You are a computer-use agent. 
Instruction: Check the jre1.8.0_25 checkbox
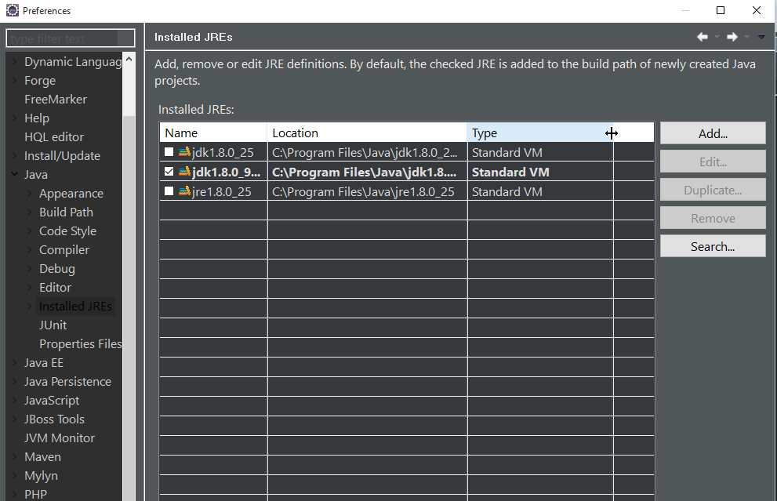coord(169,191)
